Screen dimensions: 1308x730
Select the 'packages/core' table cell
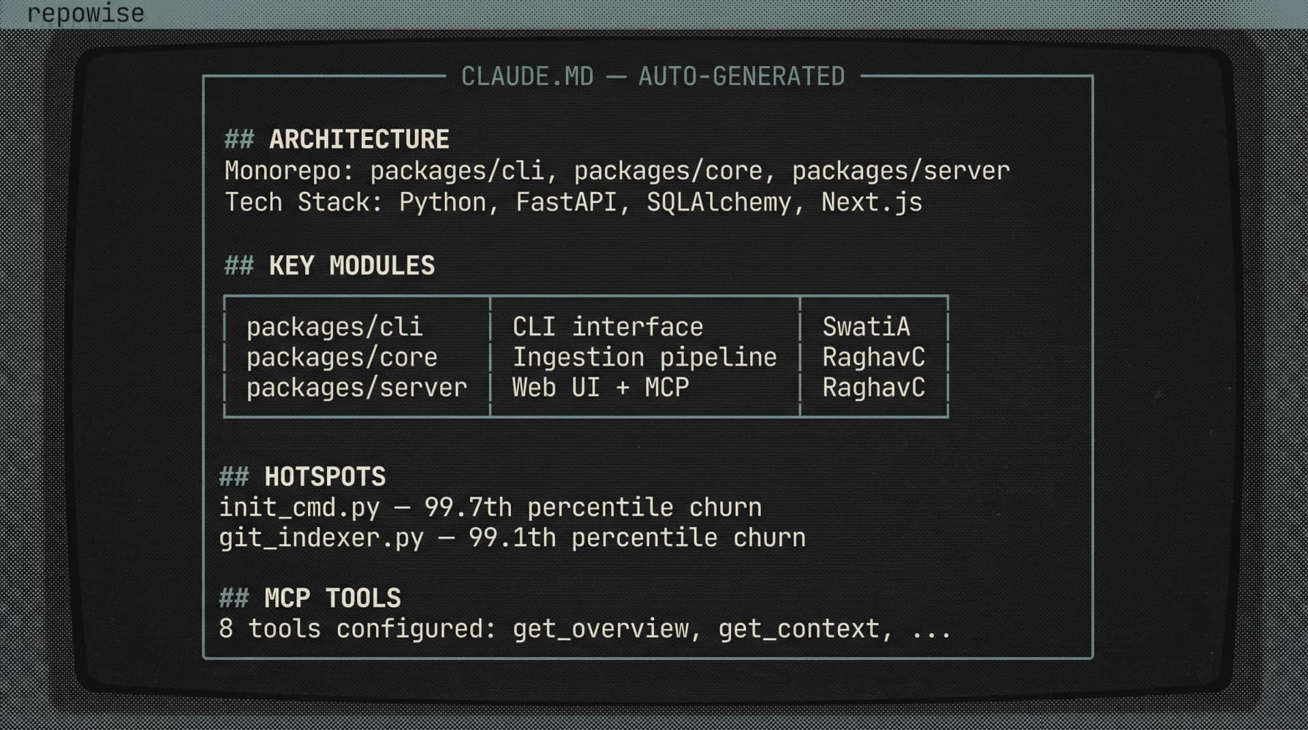(x=341, y=358)
